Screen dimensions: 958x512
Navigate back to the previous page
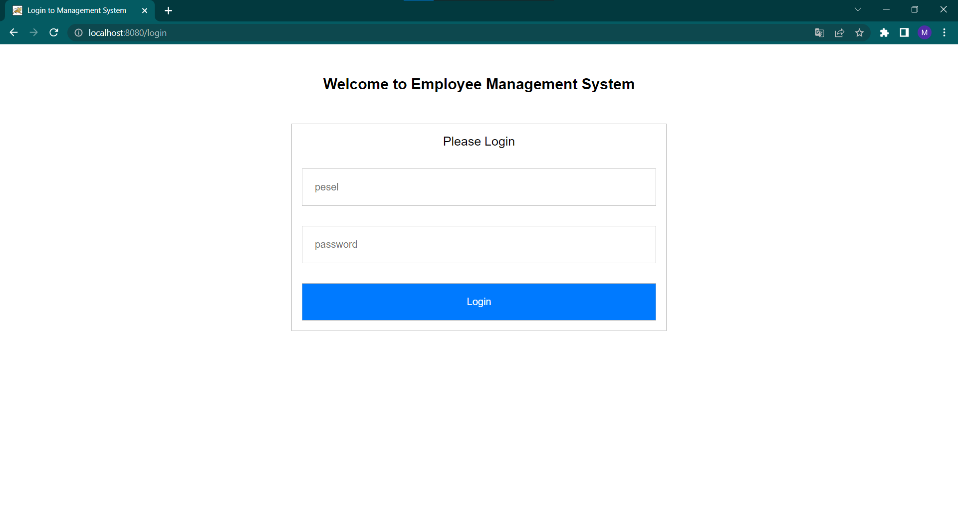(x=13, y=32)
